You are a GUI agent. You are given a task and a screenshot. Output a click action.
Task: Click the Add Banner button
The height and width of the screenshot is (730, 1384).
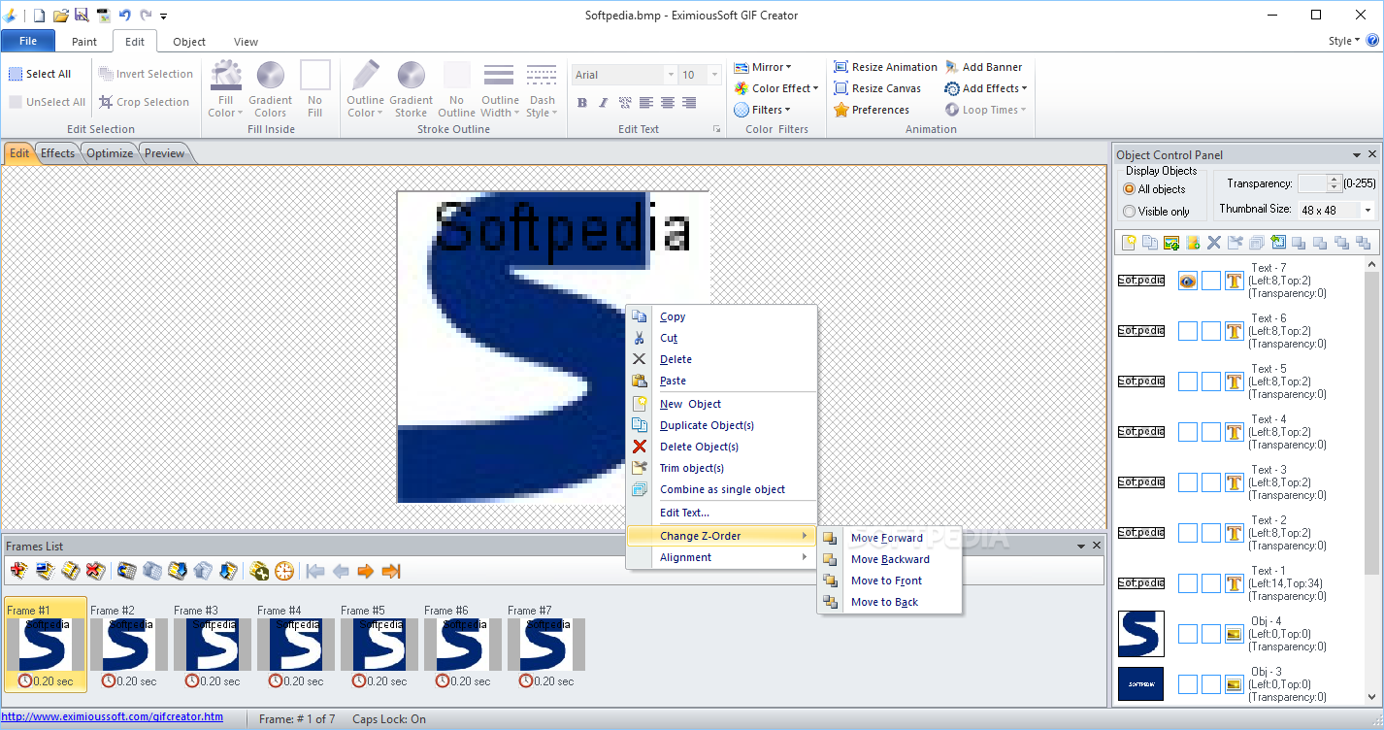(x=983, y=67)
